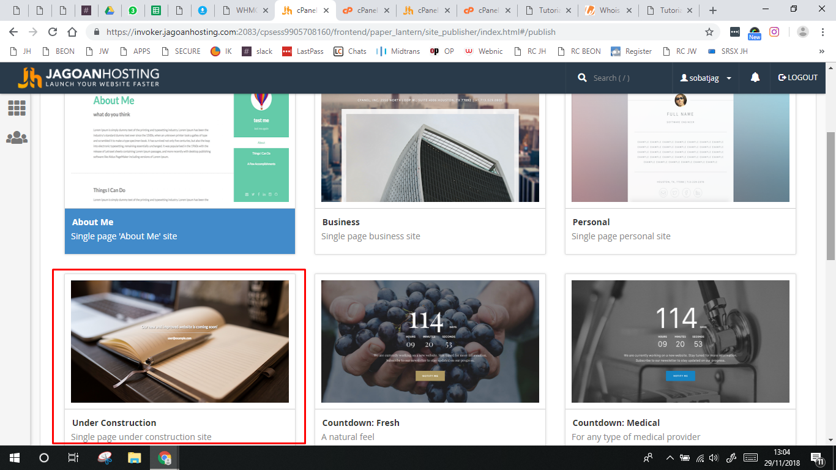Select the Countdown: Medical template title
Screen dimensions: 836x470
point(616,423)
